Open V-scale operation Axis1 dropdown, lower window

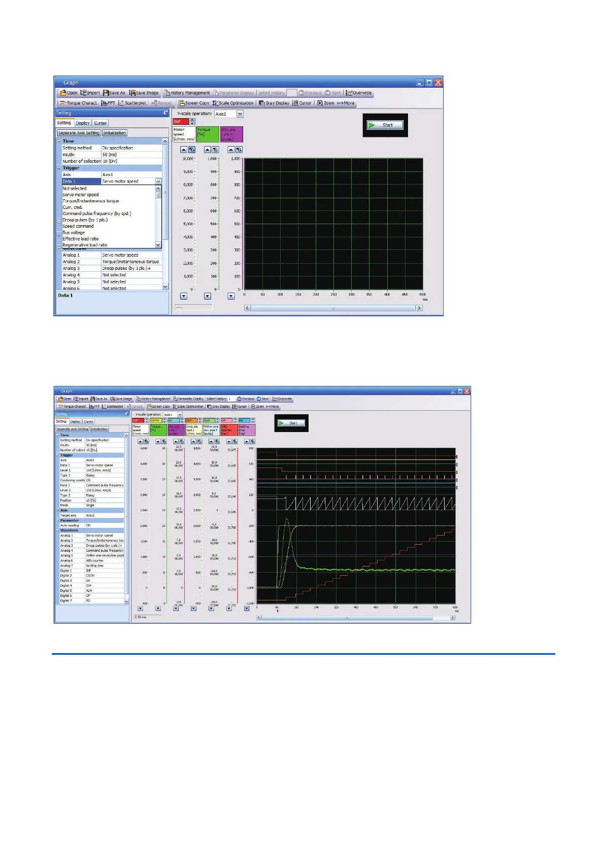coord(180,415)
